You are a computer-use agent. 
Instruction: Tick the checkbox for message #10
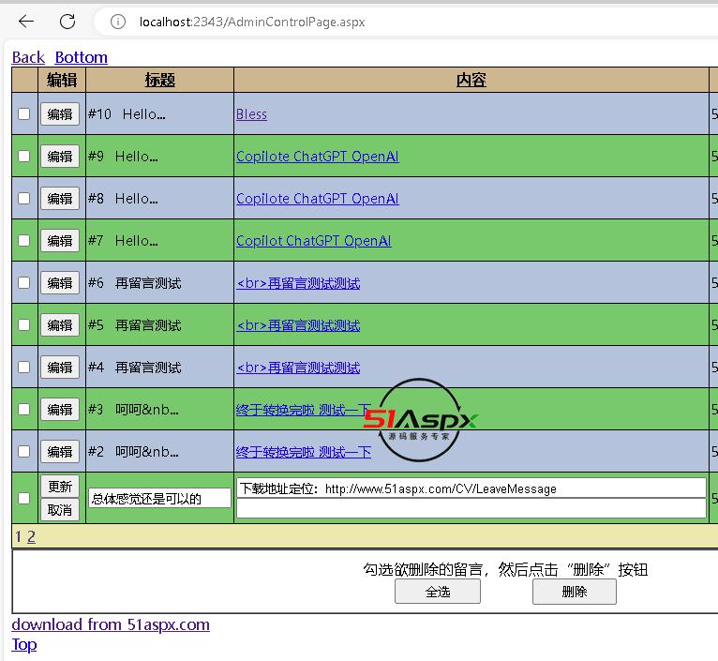click(24, 114)
